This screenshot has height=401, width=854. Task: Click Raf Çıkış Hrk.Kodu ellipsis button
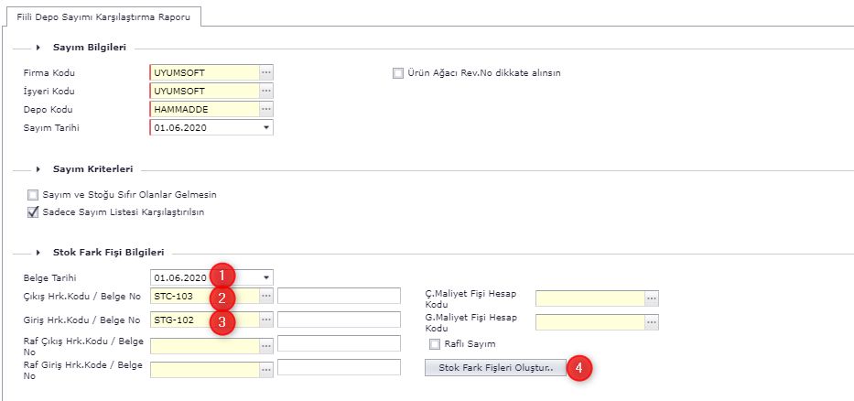[x=265, y=344]
